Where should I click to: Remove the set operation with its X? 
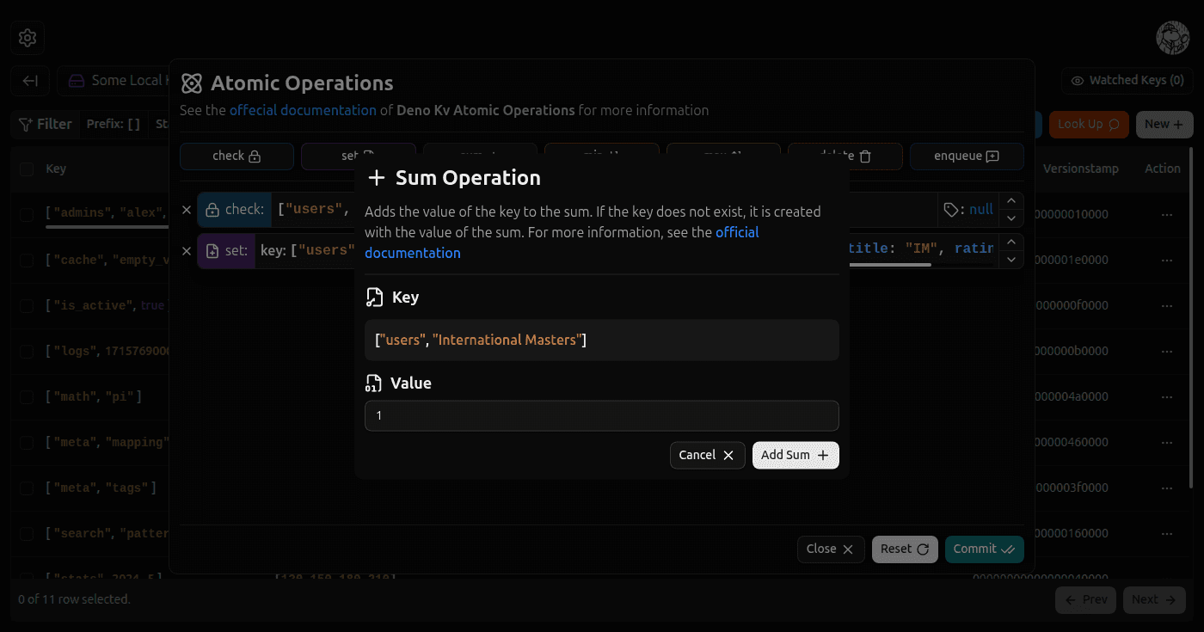(x=187, y=251)
